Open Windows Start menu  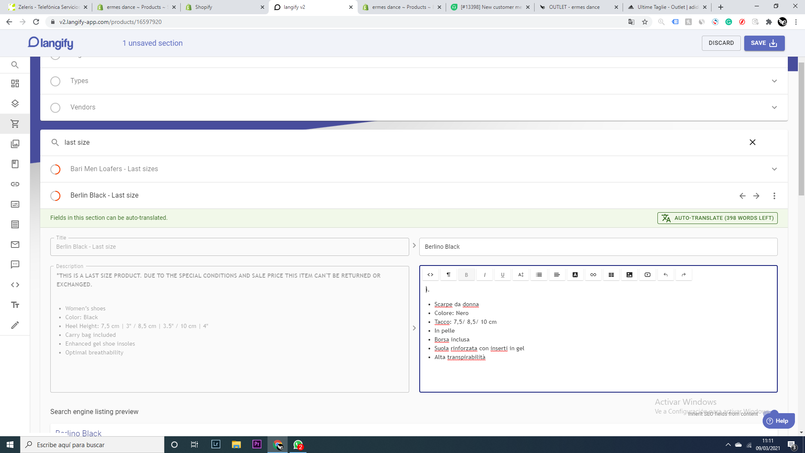tap(10, 445)
